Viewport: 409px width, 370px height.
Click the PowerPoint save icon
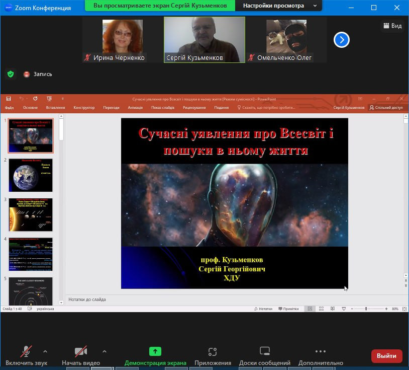coord(9,99)
